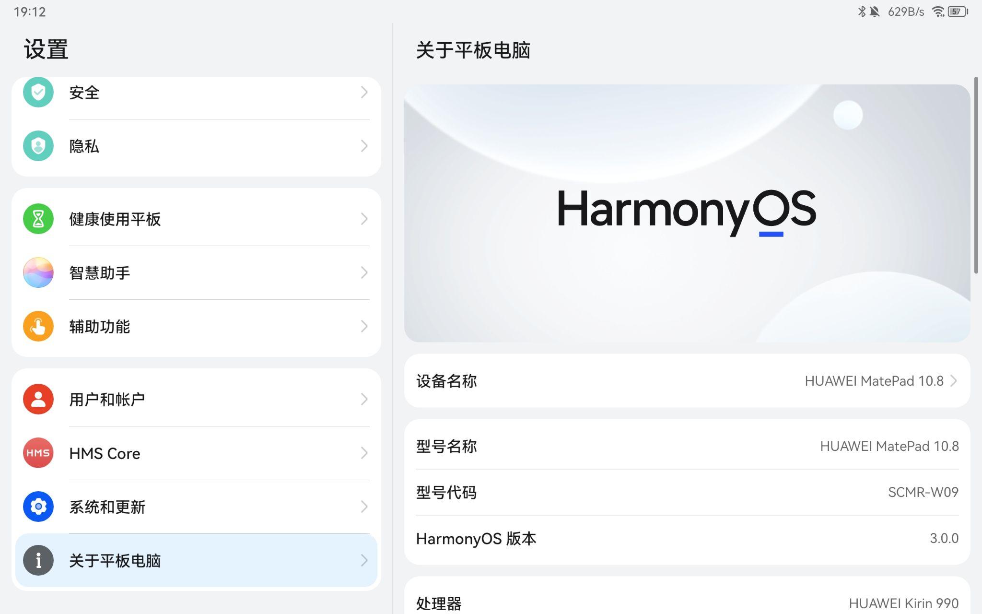
Task: Expand the chevron next to 智慧助手
Action: pyautogui.click(x=364, y=272)
